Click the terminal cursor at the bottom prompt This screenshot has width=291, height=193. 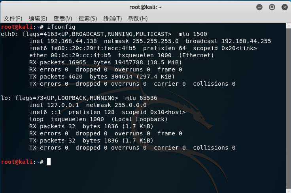[x=49, y=162]
